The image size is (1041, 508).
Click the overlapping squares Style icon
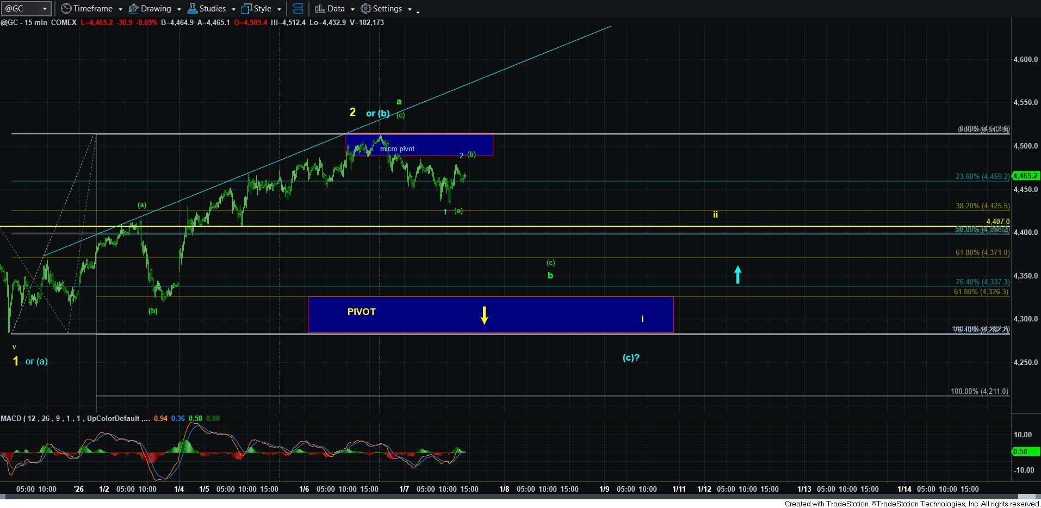[246, 9]
